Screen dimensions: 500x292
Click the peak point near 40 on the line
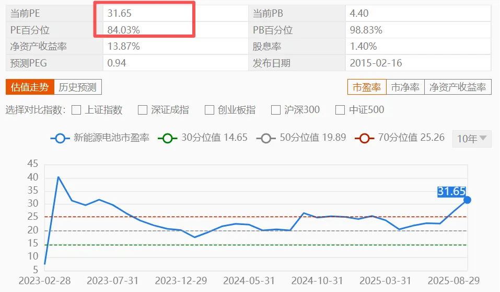pos(58,177)
